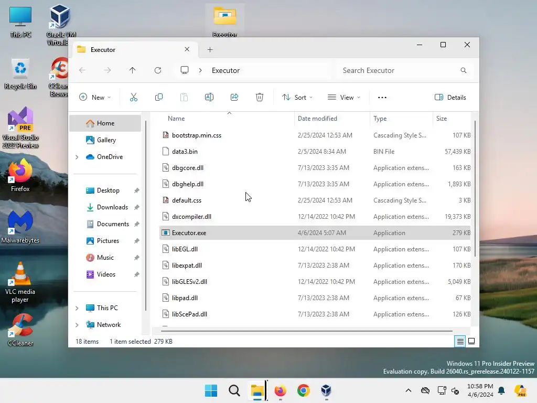Open the View dropdown menu
537x403 pixels.
pos(344,97)
